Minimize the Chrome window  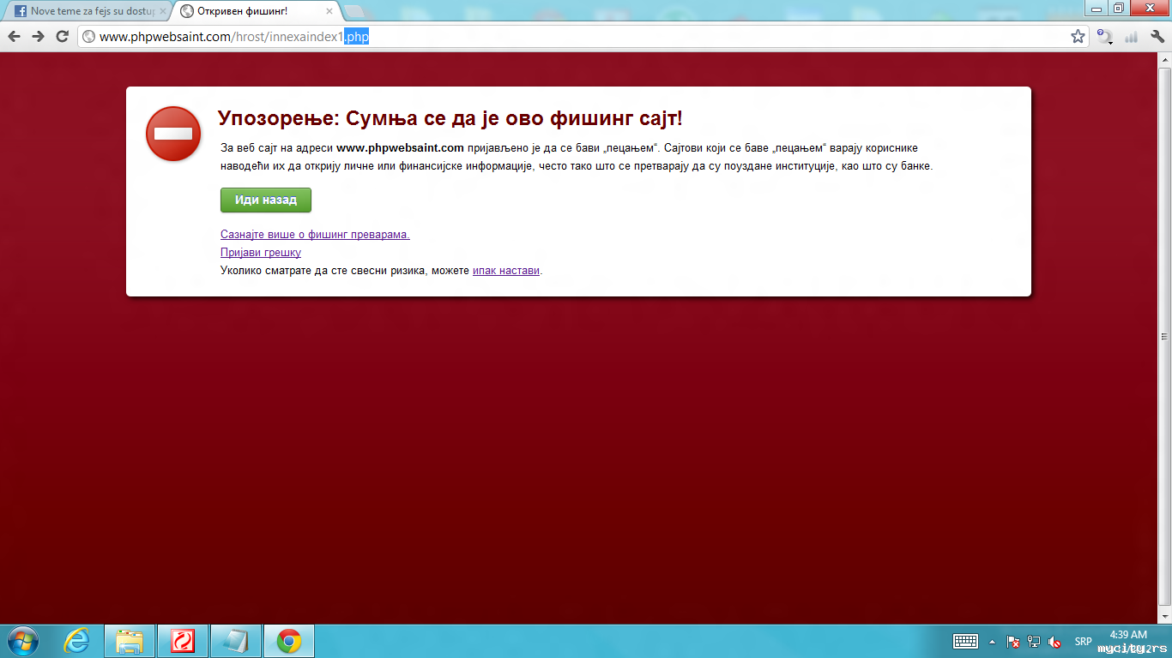click(1097, 8)
